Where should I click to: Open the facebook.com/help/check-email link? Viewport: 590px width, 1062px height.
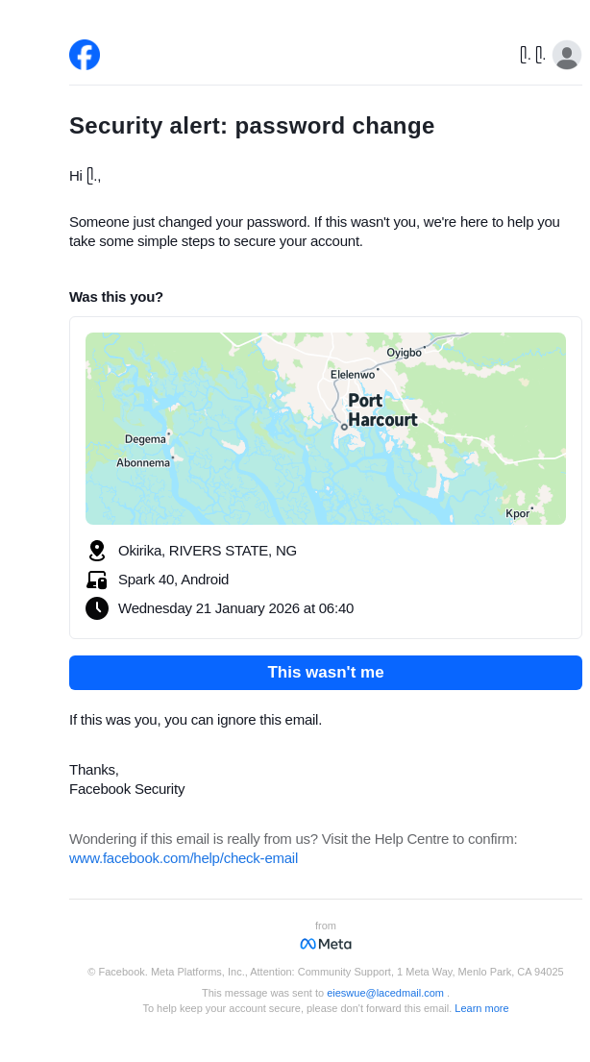pyautogui.click(x=184, y=858)
